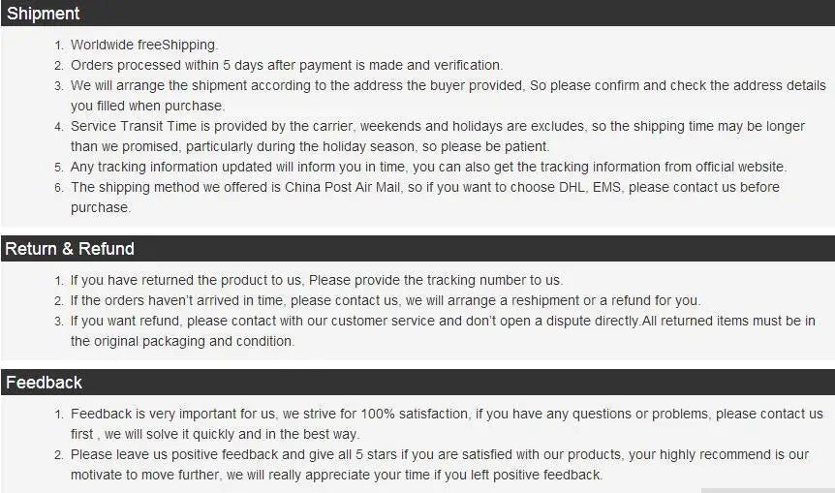Click "Please leave us positive feedback" text

[x=174, y=454]
